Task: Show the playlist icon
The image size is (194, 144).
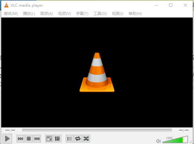Action: tap(69, 139)
